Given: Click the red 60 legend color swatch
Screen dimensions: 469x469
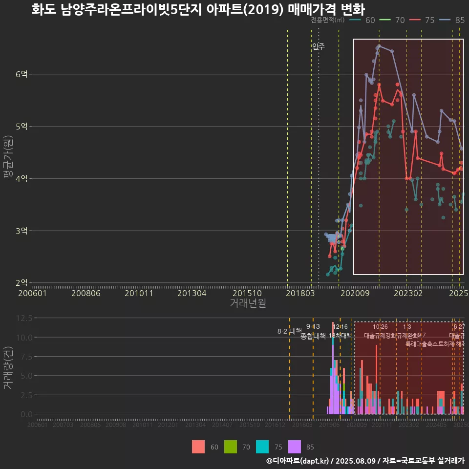Looking at the screenshot, I should [x=198, y=447].
